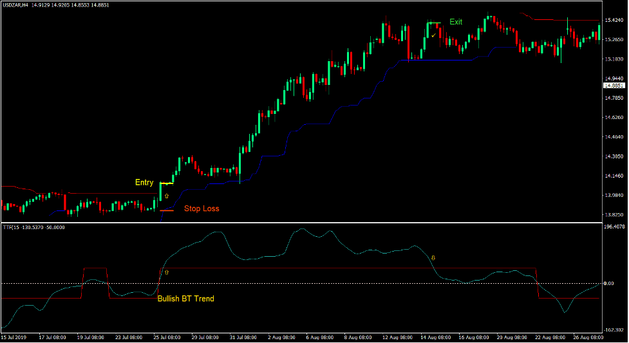Image resolution: width=629 pixels, height=343 pixels.
Task: Click the 6 Aug 08:00 time label
Action: pos(320,338)
